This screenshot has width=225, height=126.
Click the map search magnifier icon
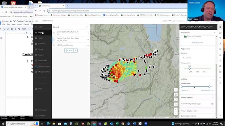176,90
